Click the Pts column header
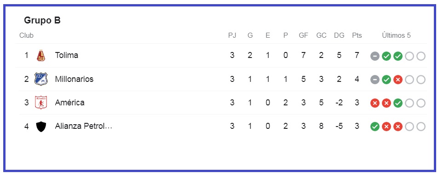 [x=357, y=35]
